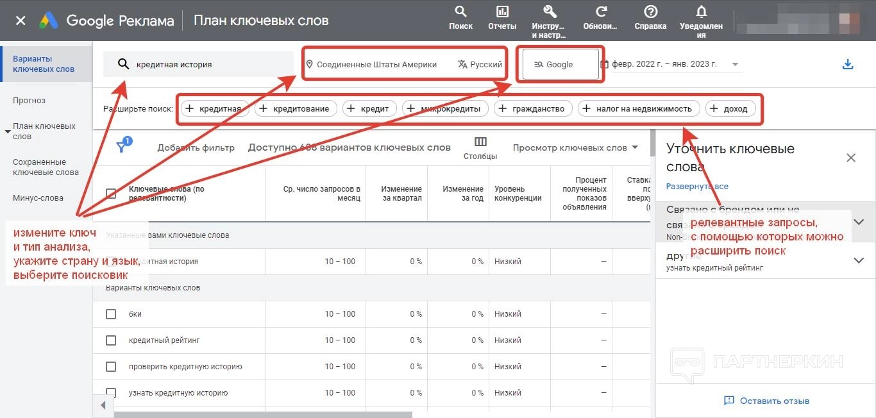Image resolution: width=876 pixels, height=418 pixels.
Task: Sort by Изменение за год column
Action: coord(463,194)
